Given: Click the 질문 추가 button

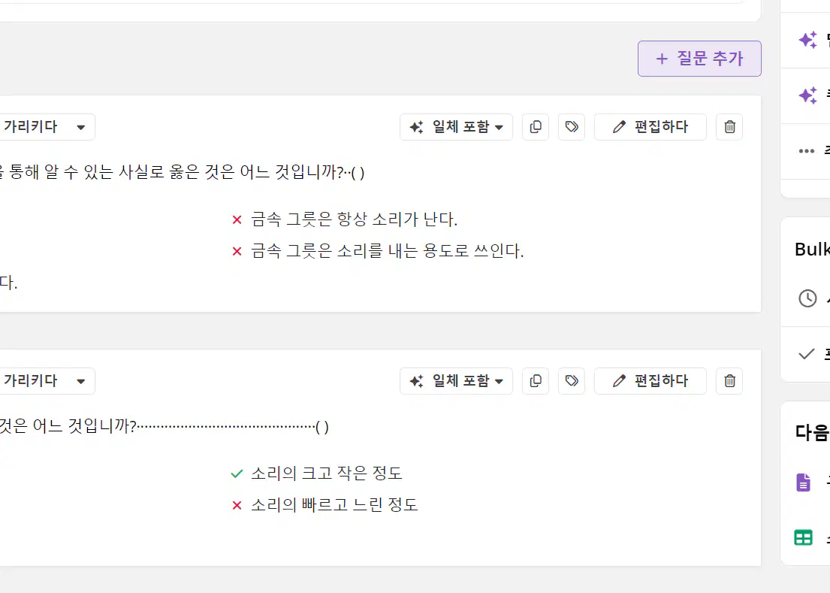Looking at the screenshot, I should (699, 59).
